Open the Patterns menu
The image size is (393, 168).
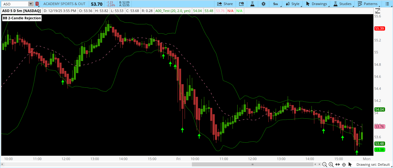pos(368,4)
